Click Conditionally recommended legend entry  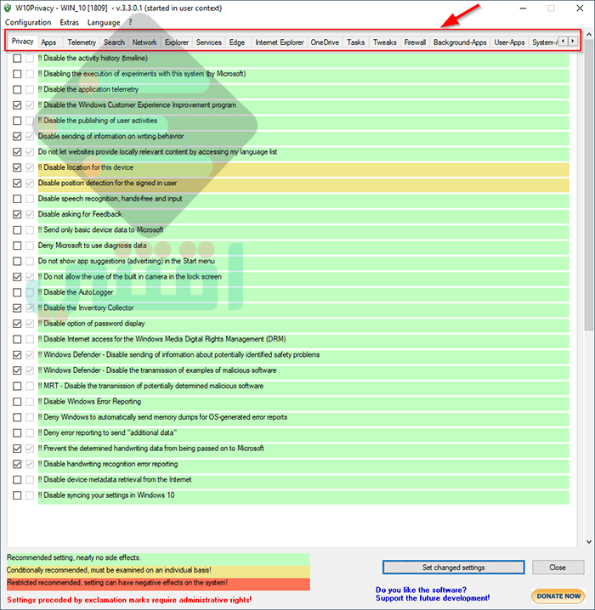pos(158,570)
